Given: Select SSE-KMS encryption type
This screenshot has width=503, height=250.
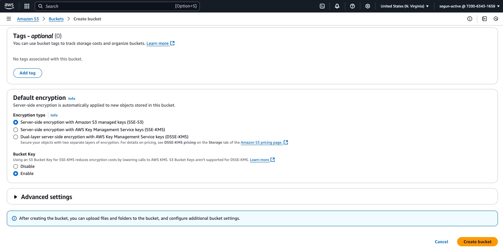Looking at the screenshot, I should pyautogui.click(x=16, y=130).
